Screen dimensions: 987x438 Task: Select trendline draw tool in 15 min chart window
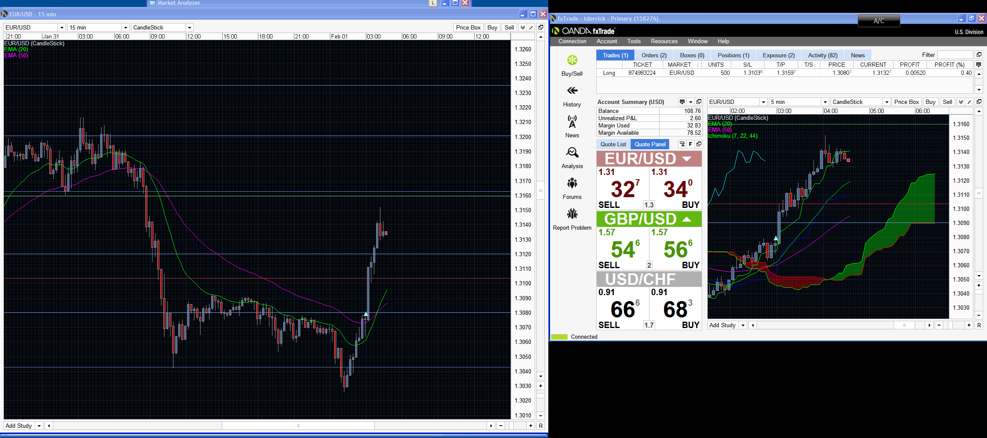tap(531, 27)
